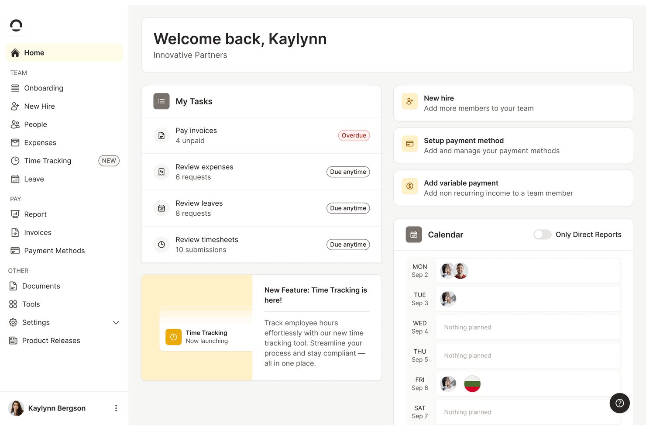
Task: Click the Invoices download-document icon
Action: pos(15,233)
